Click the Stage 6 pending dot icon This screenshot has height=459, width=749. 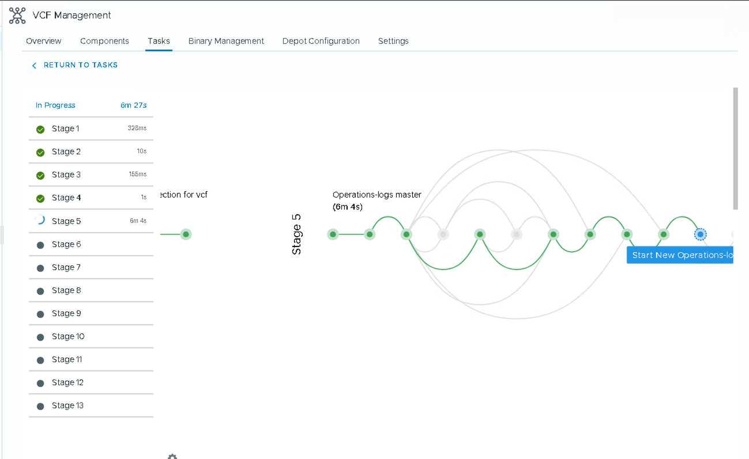(x=40, y=245)
